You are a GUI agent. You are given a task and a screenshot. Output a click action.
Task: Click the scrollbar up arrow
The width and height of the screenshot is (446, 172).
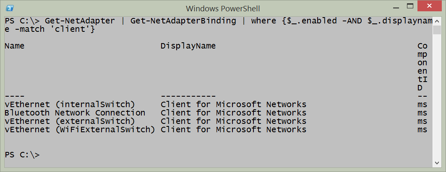[438, 21]
